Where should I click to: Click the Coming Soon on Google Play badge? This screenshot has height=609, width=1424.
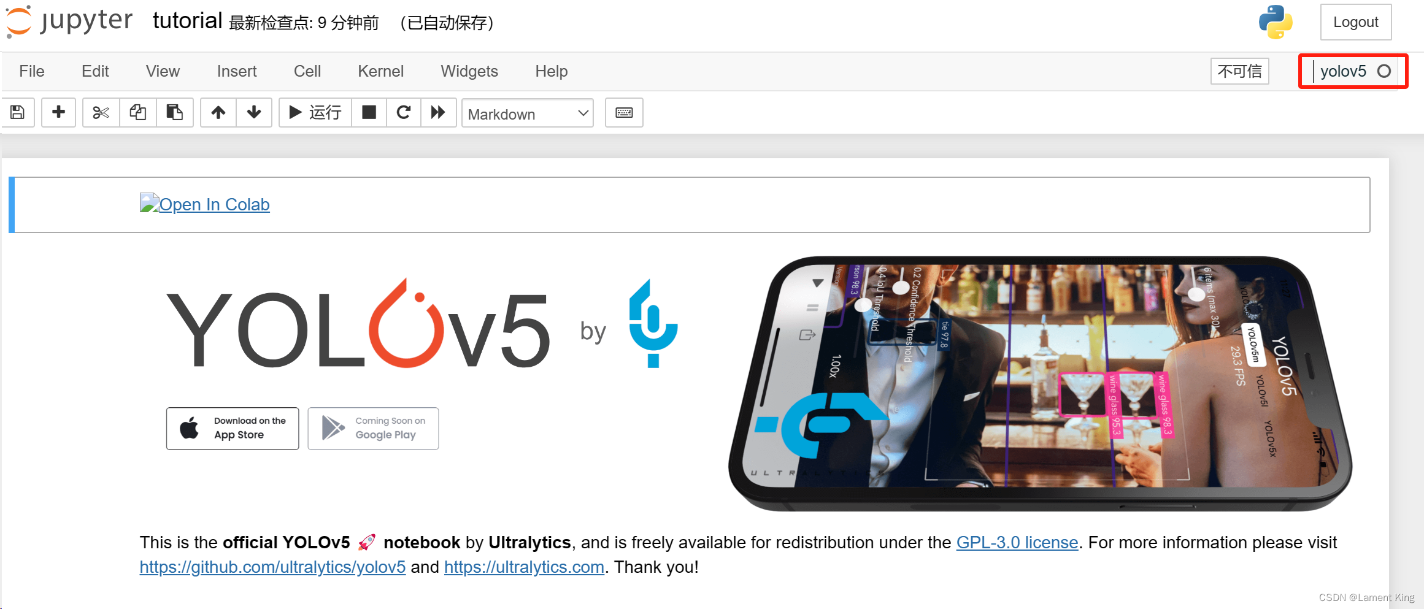tap(373, 428)
